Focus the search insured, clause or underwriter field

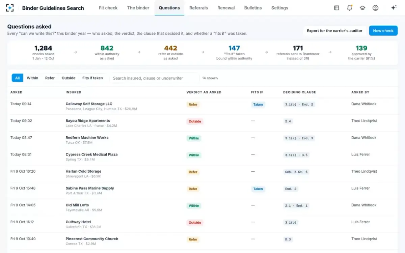(x=155, y=78)
